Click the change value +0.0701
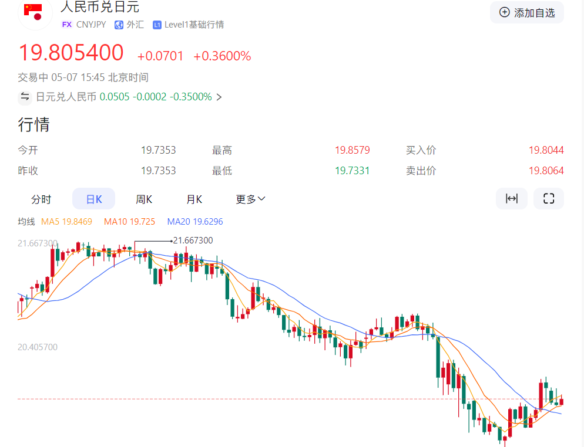 pyautogui.click(x=160, y=56)
